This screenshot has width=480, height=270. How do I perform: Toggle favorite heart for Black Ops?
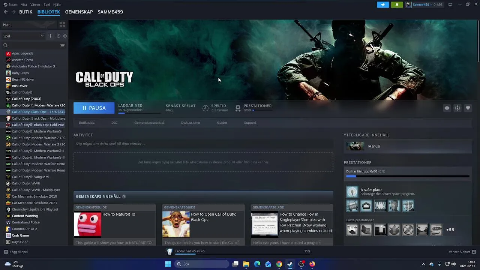pos(468,108)
